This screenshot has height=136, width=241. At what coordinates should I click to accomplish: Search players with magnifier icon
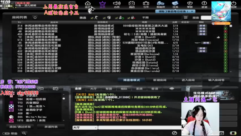click(x=24, y=133)
